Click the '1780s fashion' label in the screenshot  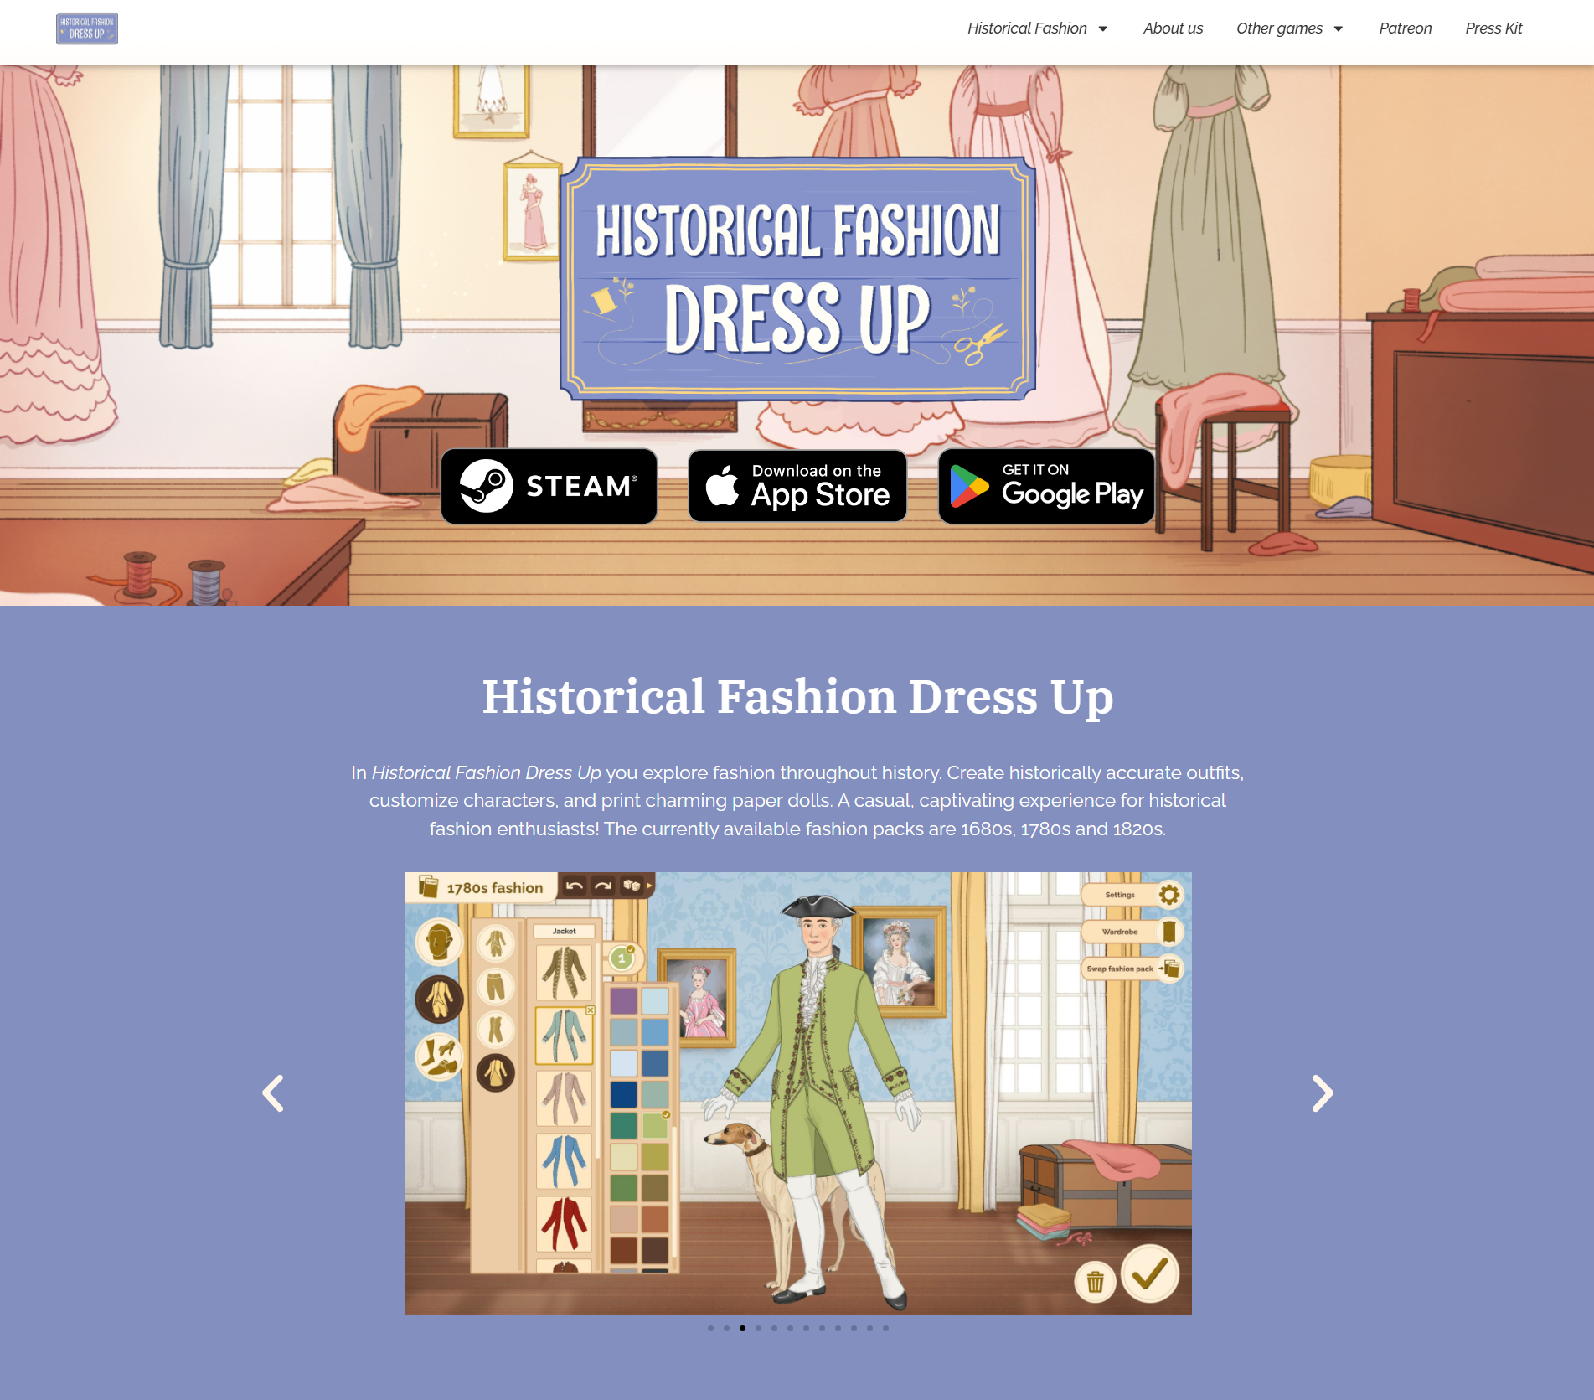click(x=494, y=888)
